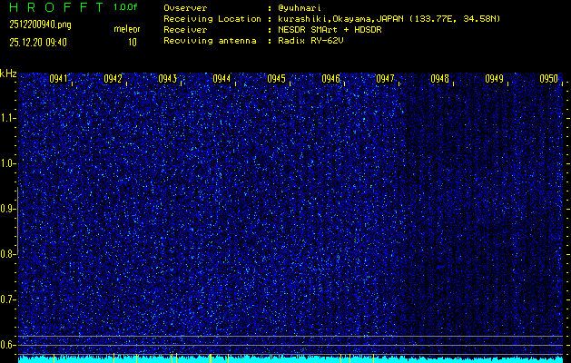
Task: Click the 0.9 kHz axis label
Action: pyautogui.click(x=7, y=209)
